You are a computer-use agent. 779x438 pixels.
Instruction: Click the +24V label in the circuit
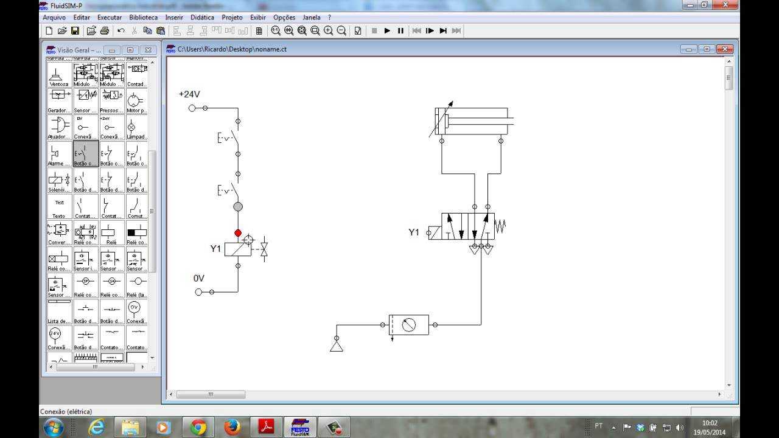[189, 94]
